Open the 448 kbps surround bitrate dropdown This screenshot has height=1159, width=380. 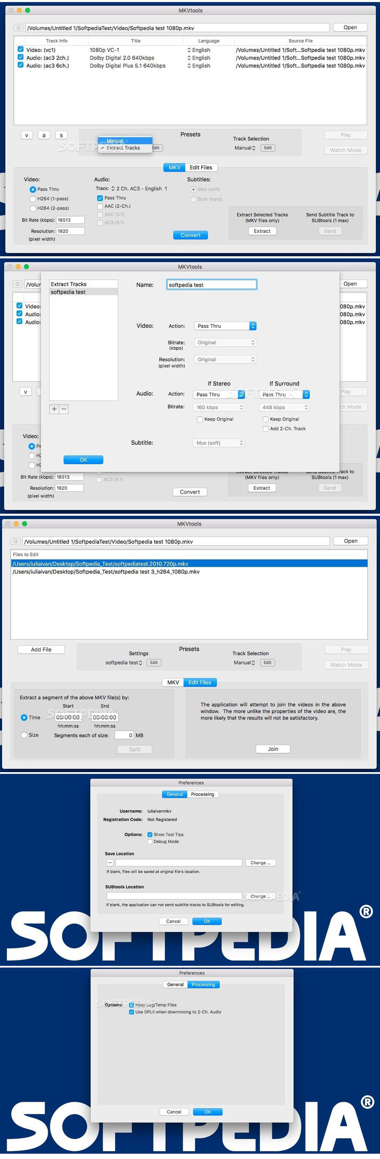pyautogui.click(x=284, y=408)
